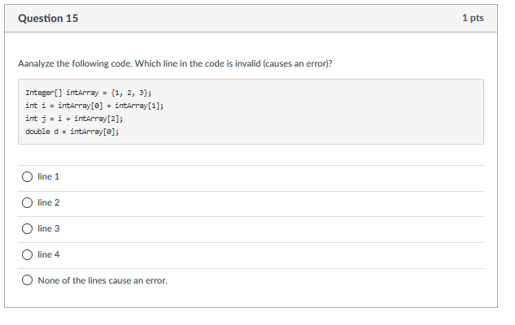Click the "line 1" answer label text
This screenshot has width=515, height=325.
(x=49, y=176)
